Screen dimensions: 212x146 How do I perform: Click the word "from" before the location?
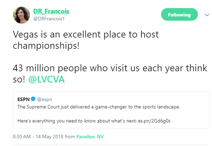click(70, 136)
